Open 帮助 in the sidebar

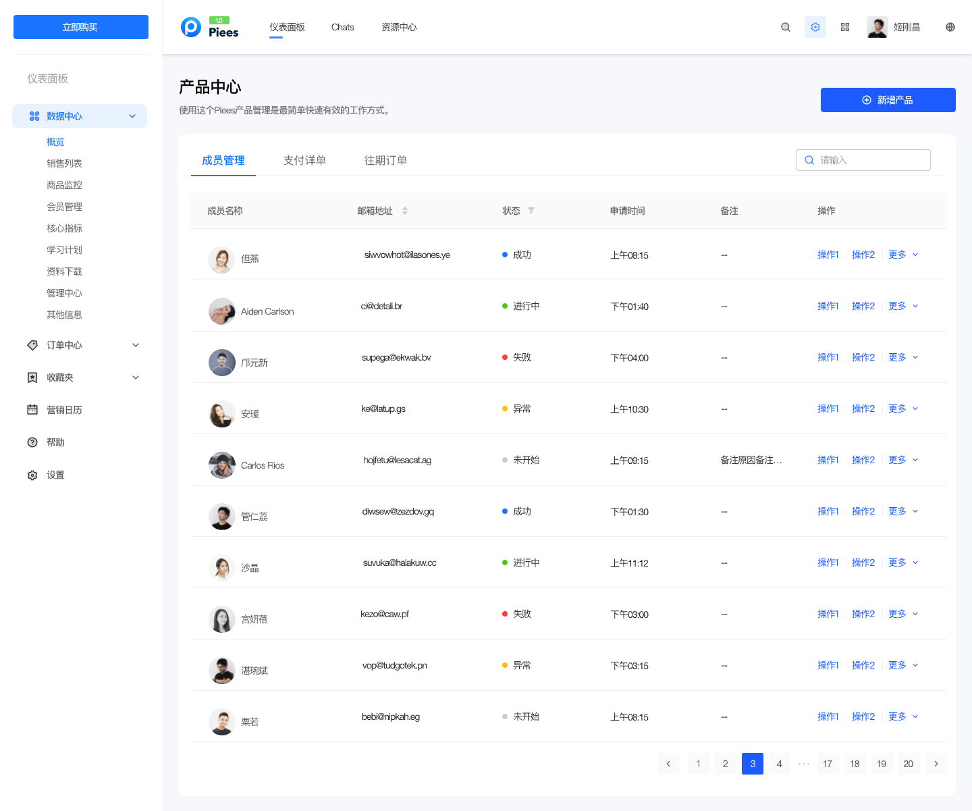click(x=55, y=442)
